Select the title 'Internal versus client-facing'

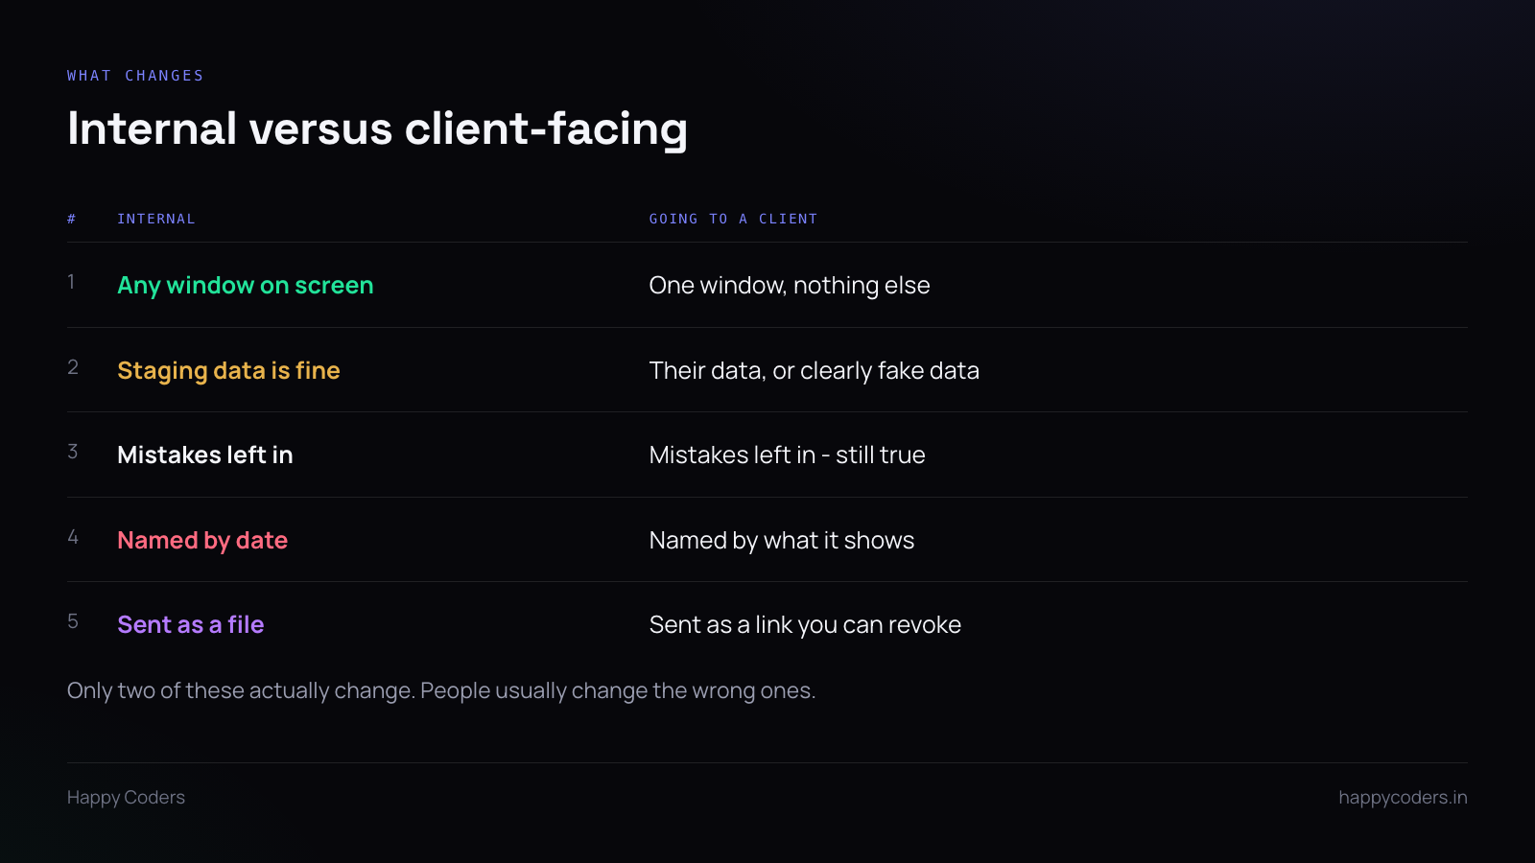(377, 129)
